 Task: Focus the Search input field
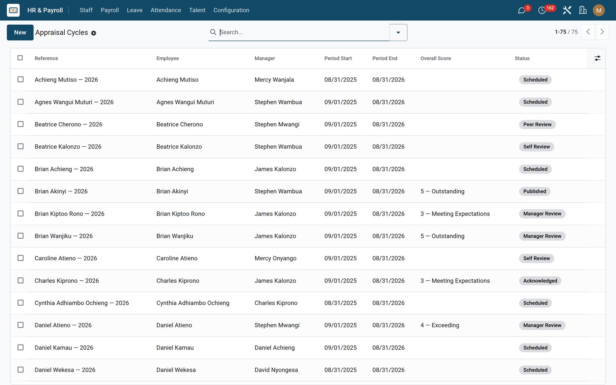pyautogui.click(x=304, y=32)
